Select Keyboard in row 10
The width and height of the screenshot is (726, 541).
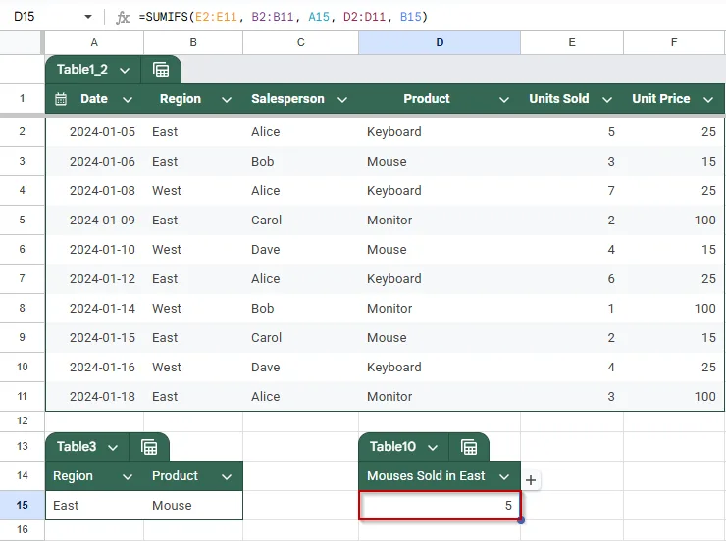tap(440, 368)
